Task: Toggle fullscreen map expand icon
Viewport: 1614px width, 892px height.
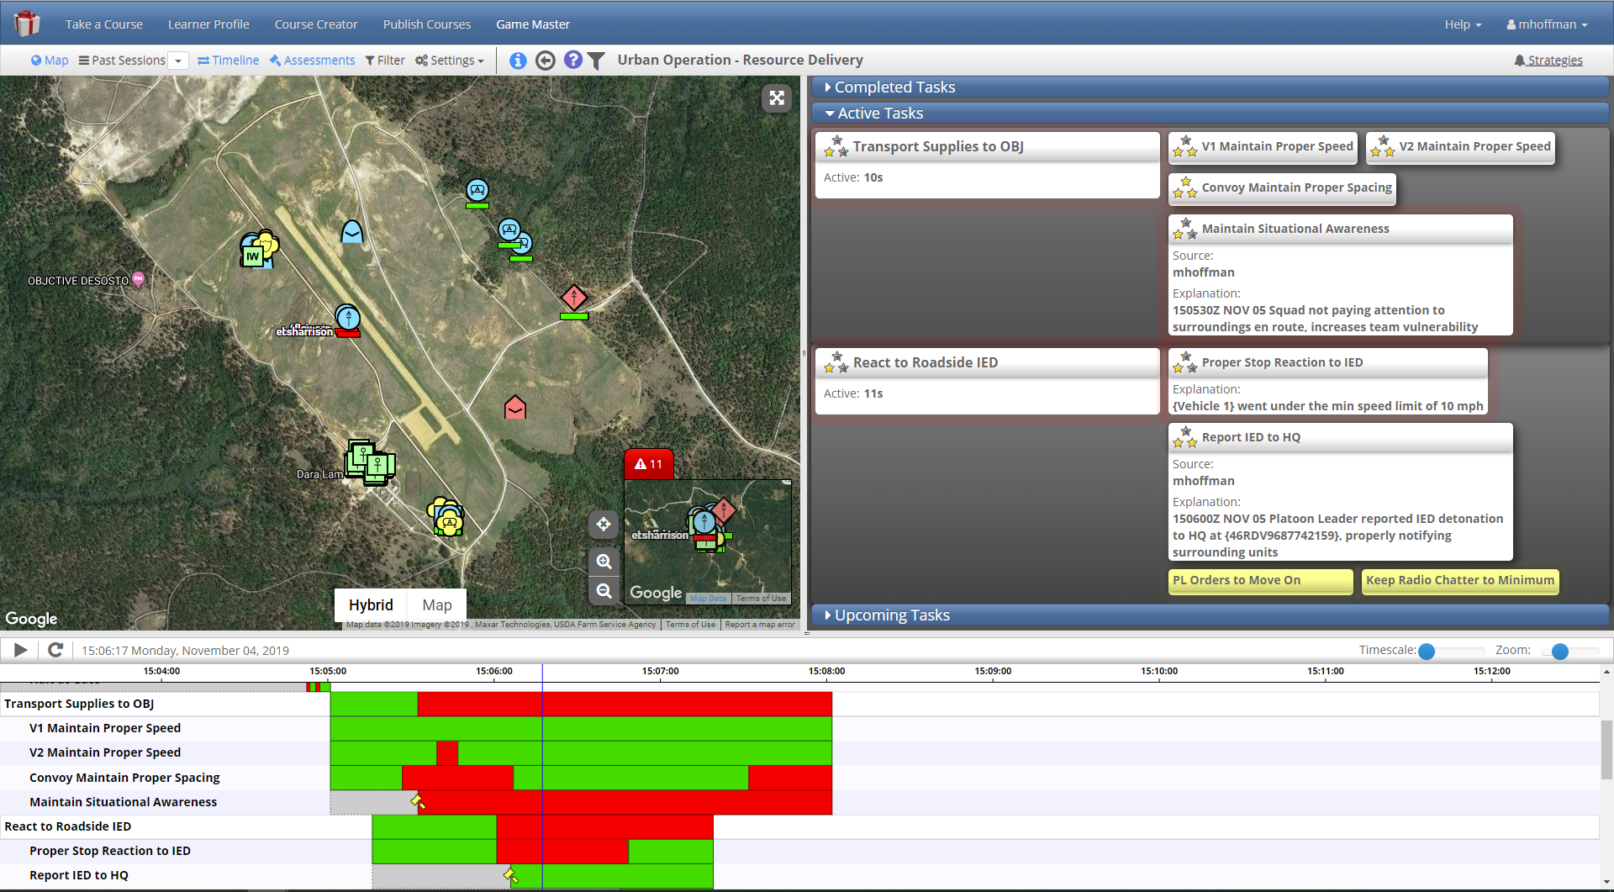Action: (777, 98)
